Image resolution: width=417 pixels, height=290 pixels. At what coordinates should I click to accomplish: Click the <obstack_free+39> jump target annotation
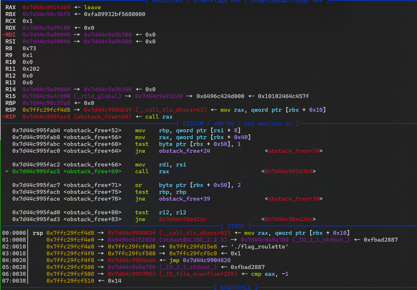294,199
